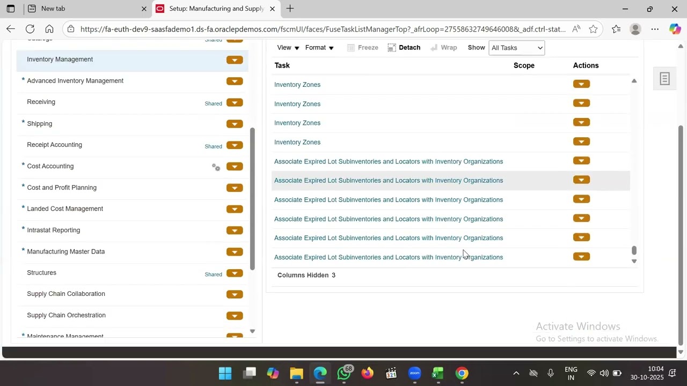Open actions for last Inventory Zones row
The width and height of the screenshot is (687, 386).
coord(581,142)
